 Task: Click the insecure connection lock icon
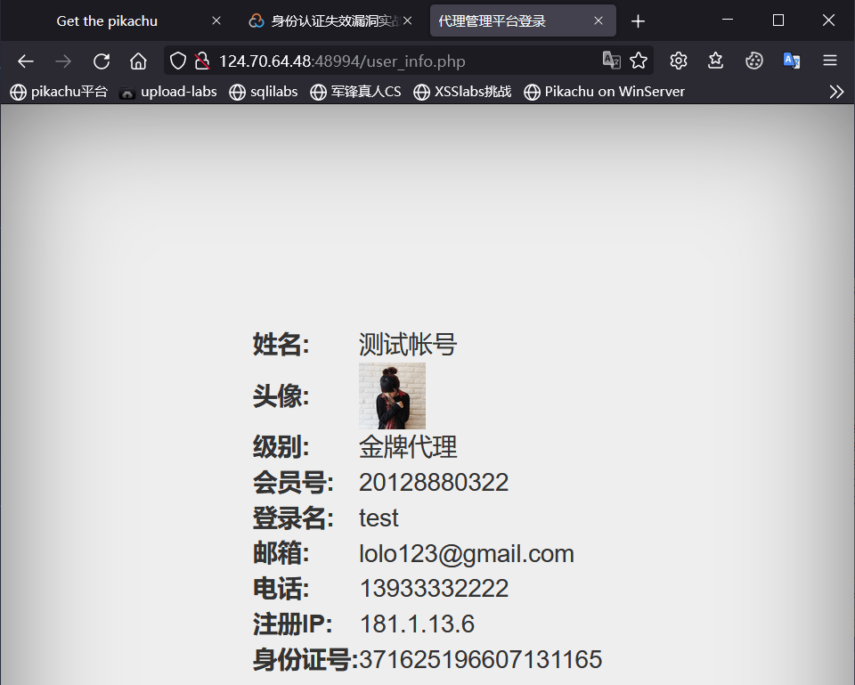(202, 61)
